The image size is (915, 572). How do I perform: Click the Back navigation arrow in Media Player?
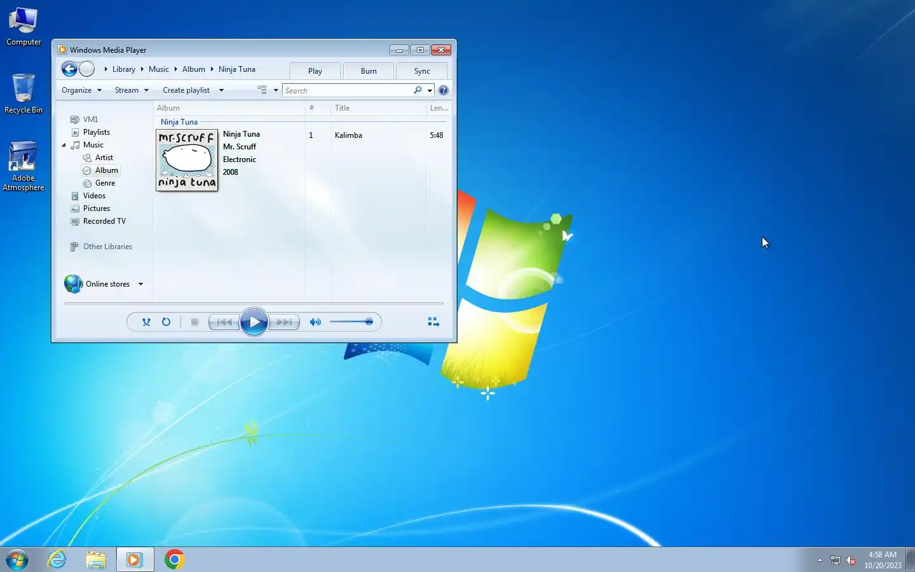[69, 69]
